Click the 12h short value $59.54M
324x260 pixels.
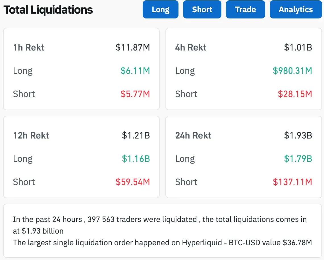(x=132, y=182)
